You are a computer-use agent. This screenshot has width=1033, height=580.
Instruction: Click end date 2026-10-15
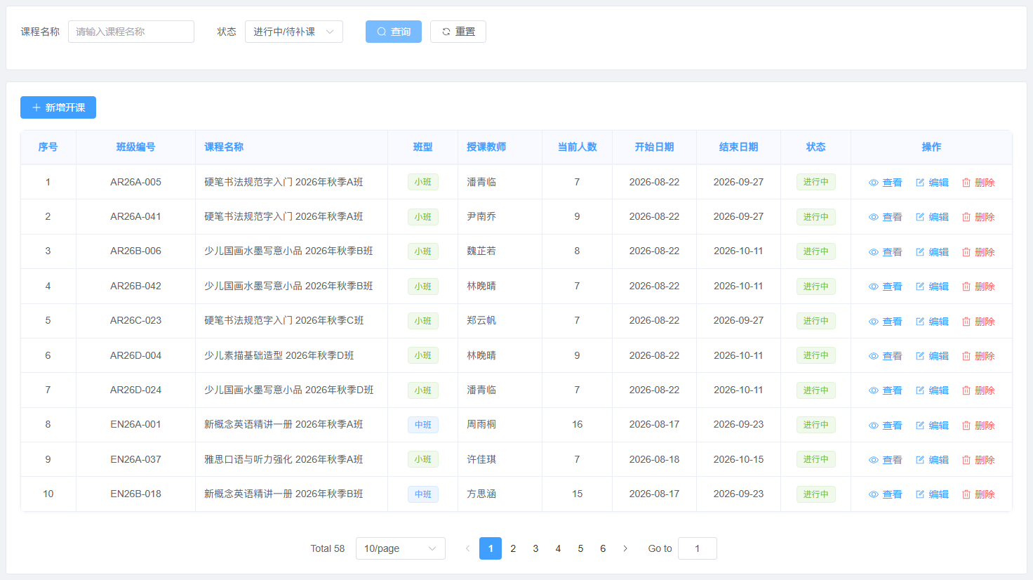click(x=738, y=459)
